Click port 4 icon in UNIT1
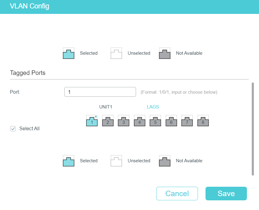259x210 pixels. [140, 121]
